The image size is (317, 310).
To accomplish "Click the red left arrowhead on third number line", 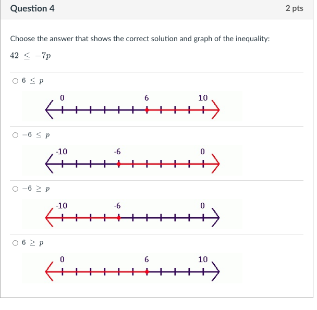I will coord(49,218).
